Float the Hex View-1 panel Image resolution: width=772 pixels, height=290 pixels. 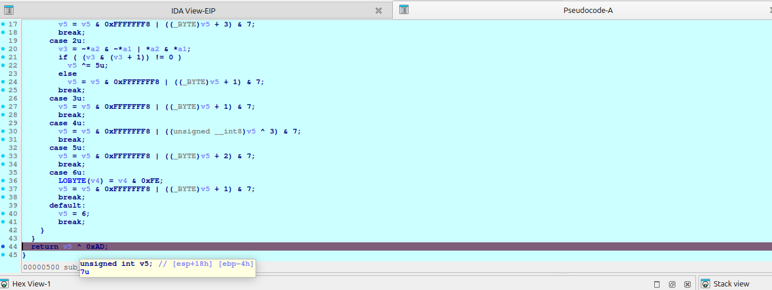672,284
